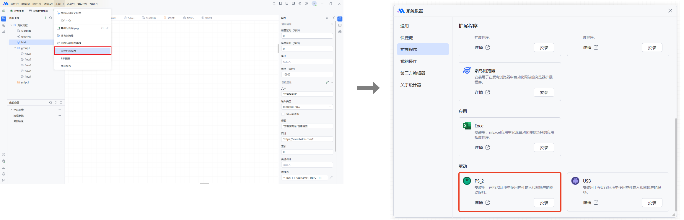Open the git branch icon in left sidebar
Screen dimensions: 684x220
coord(4,180)
